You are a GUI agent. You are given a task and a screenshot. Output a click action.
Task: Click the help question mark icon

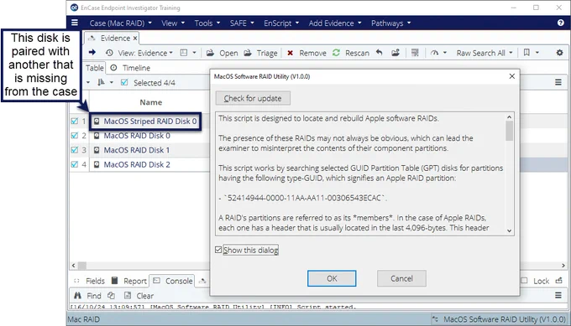pos(560,23)
